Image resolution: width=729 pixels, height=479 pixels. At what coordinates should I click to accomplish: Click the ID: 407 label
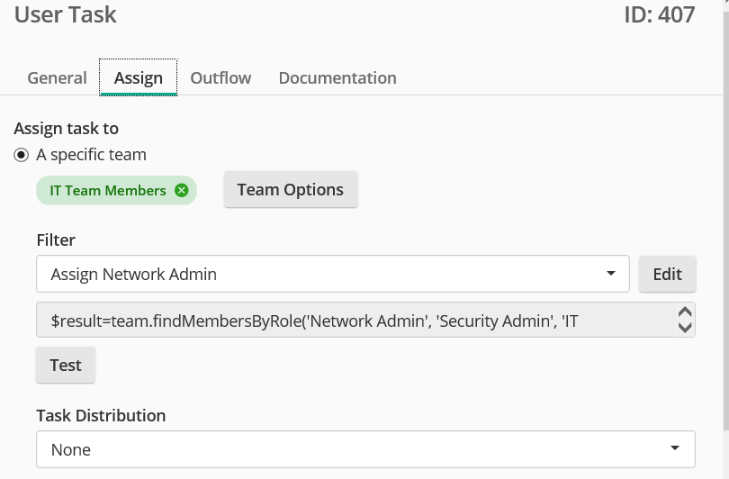point(659,15)
